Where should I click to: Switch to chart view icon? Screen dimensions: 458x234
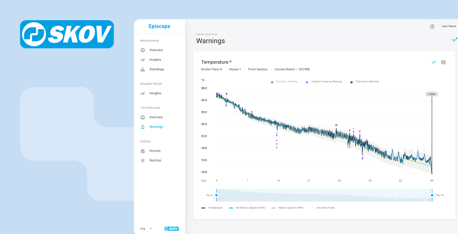[x=434, y=62]
